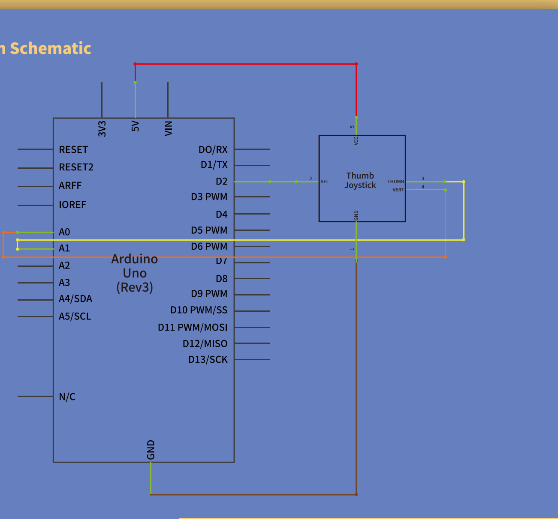
Task: Click the RESET2 pin label
Action: 76,167
